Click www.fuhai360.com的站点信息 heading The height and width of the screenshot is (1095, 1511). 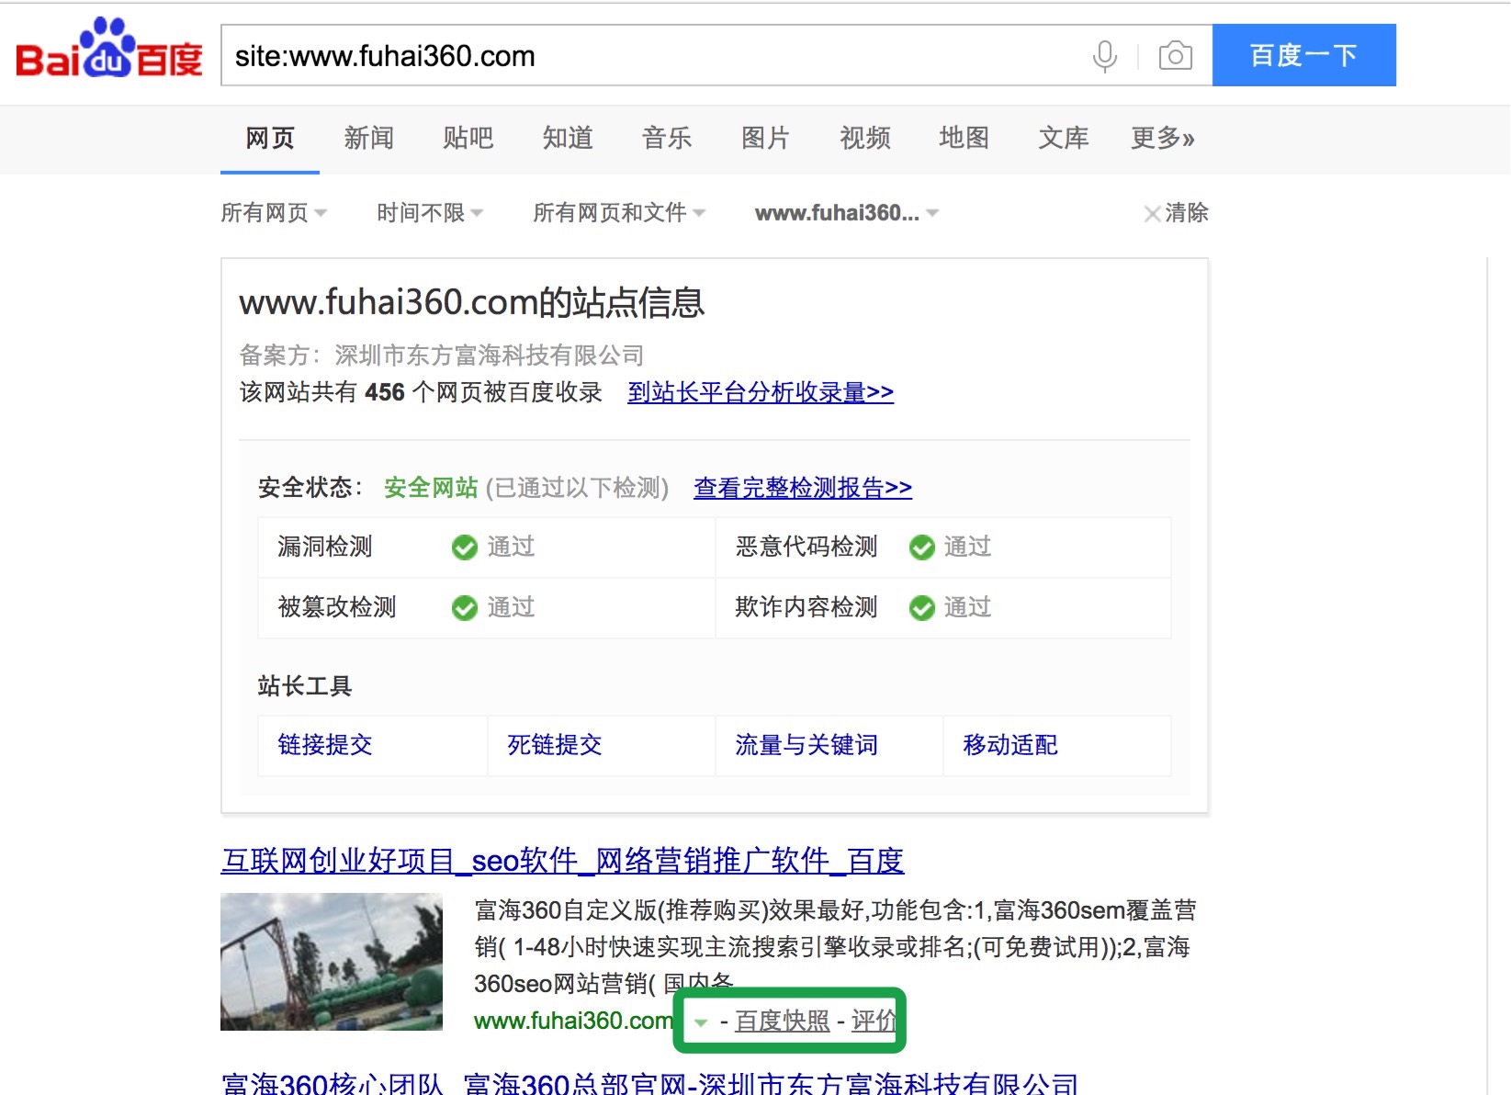[x=471, y=303]
